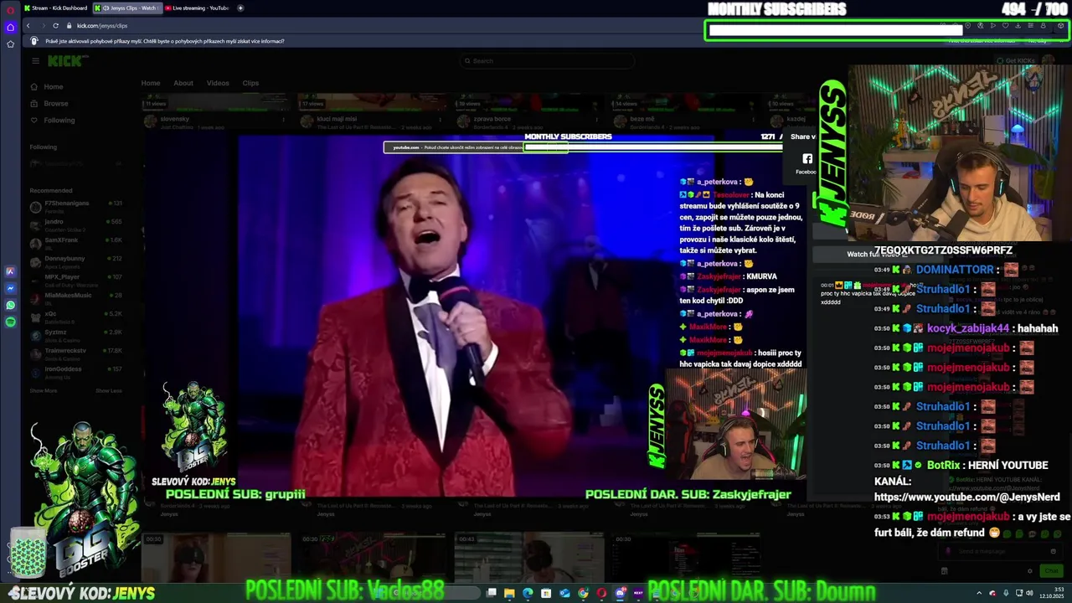Image resolution: width=1072 pixels, height=603 pixels.
Task: Click Opera sidebar home icon
Action: [x=10, y=27]
